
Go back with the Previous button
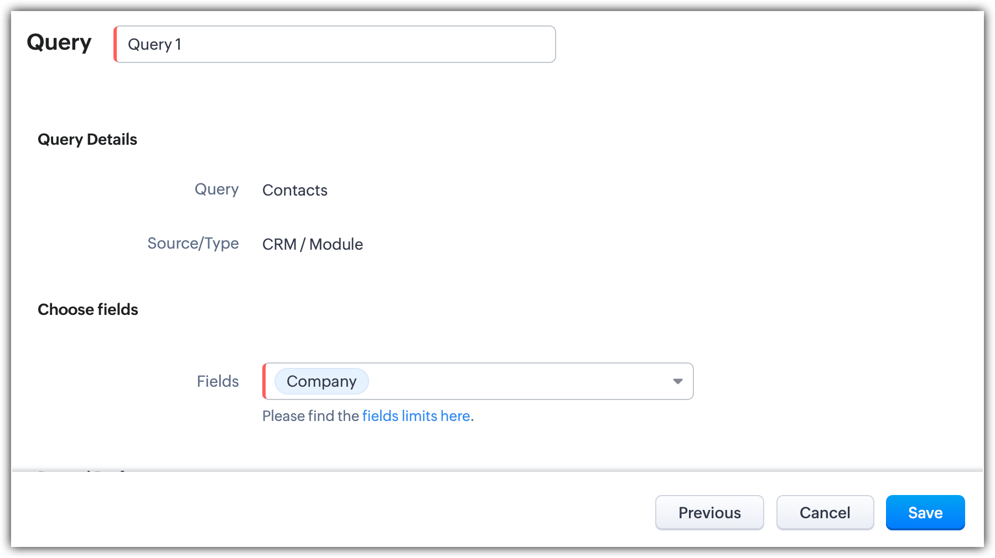tap(709, 513)
